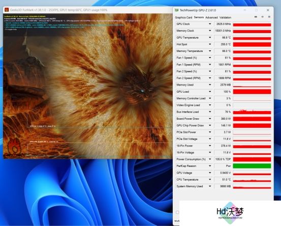
Task: Open the Video Engine Load dropdown
Action: click(x=210, y=105)
